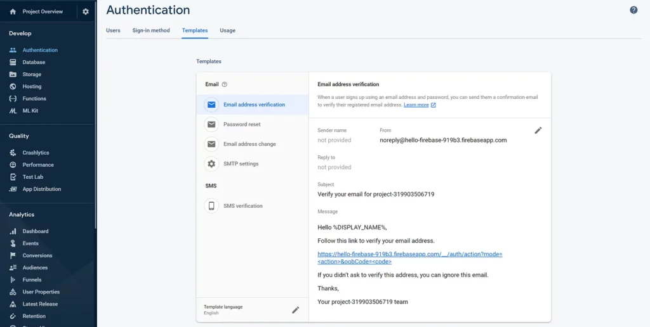Open help question mark icon at top right
Viewport: 650px width, 327px height.
click(633, 10)
